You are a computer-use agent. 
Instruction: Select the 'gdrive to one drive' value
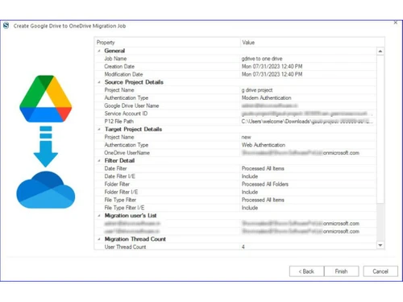(x=262, y=59)
